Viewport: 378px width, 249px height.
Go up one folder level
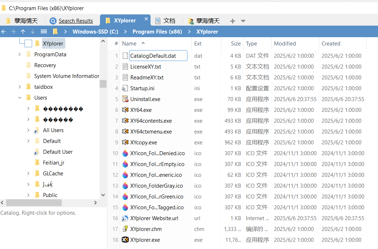click(23, 32)
